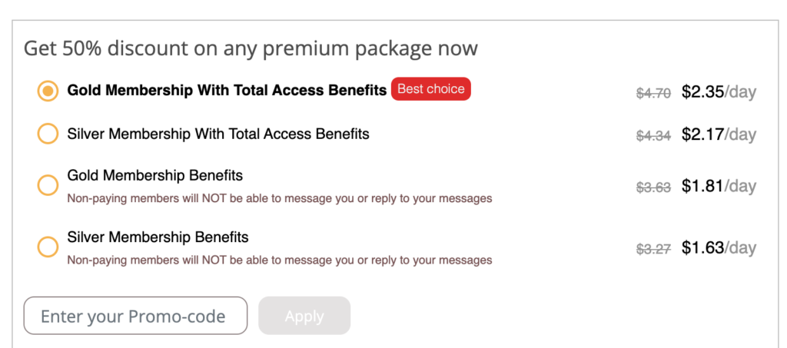The width and height of the screenshot is (787, 348).
Task: Click the crossed-out $3.27 original price
Action: pos(653,249)
